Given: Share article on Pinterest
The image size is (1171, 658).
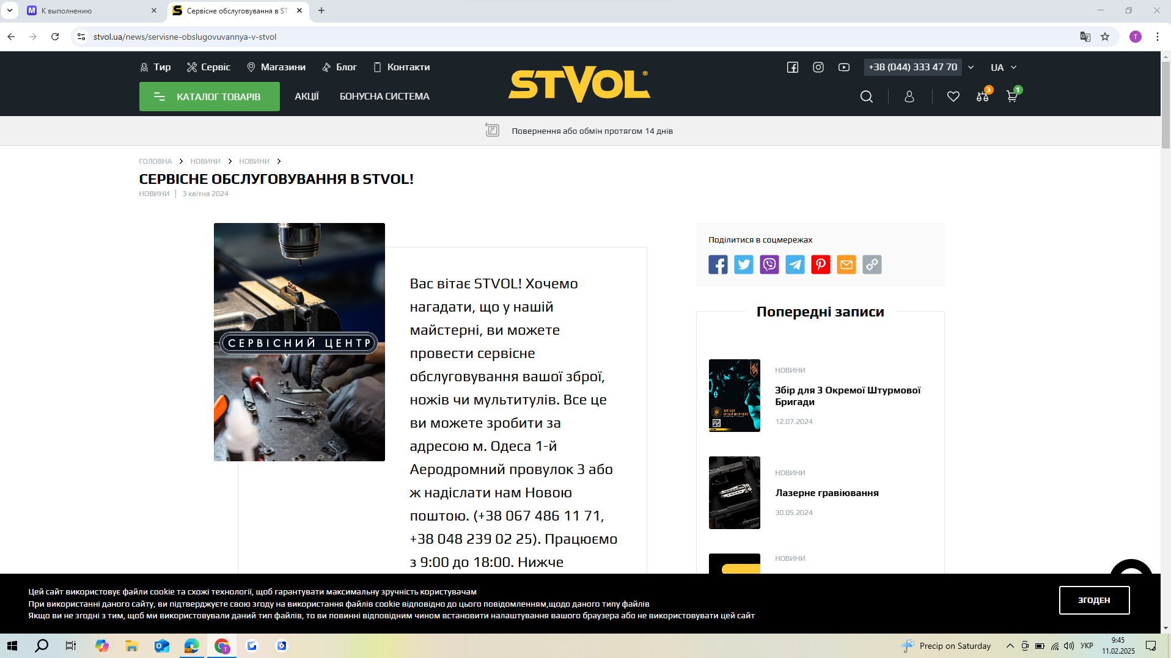Looking at the screenshot, I should [x=821, y=265].
